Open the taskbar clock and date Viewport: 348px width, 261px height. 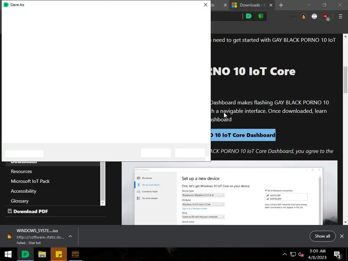click(317, 254)
